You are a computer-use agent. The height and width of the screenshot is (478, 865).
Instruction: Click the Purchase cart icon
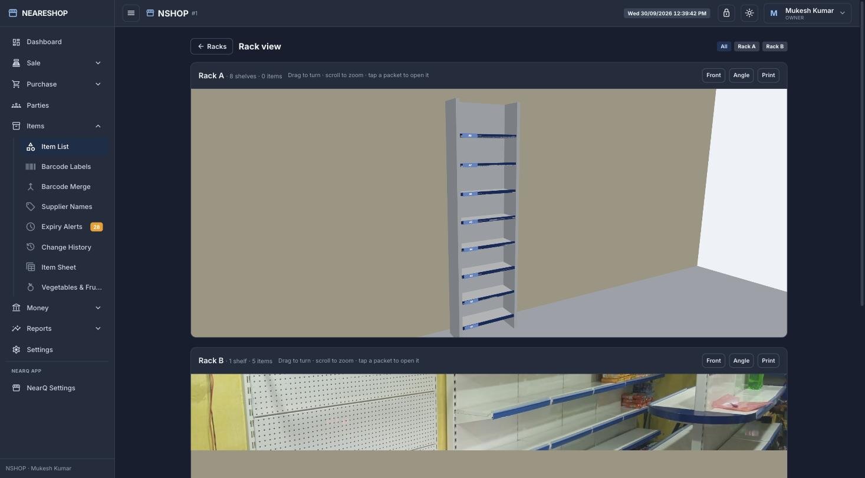coord(16,84)
